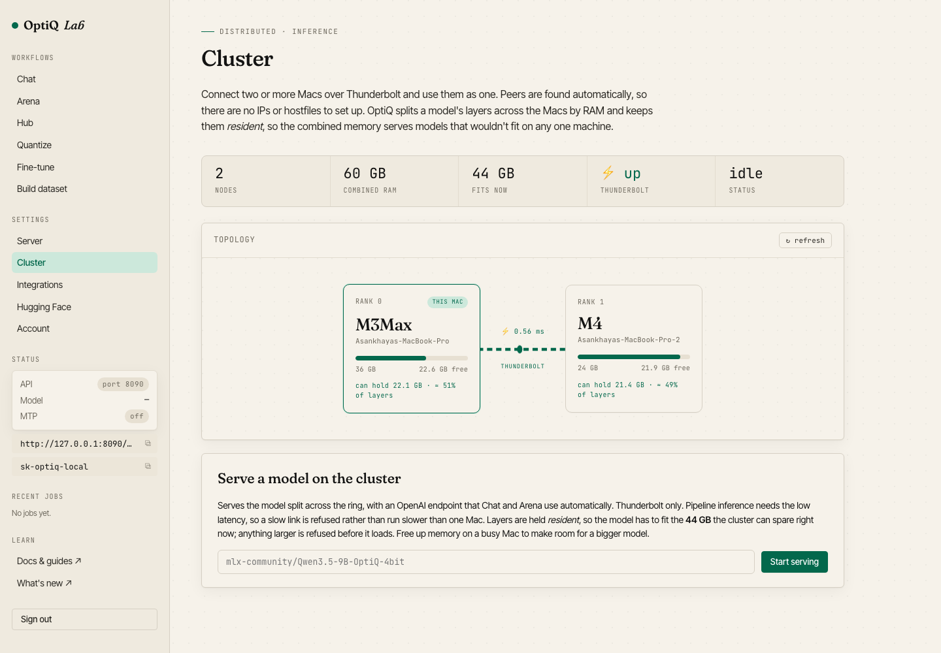The width and height of the screenshot is (941, 653).
Task: Click hostname Asankhayas-MacBook-Pro-2
Action: coord(629,340)
